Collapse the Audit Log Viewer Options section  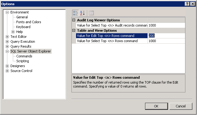click(x=74, y=20)
